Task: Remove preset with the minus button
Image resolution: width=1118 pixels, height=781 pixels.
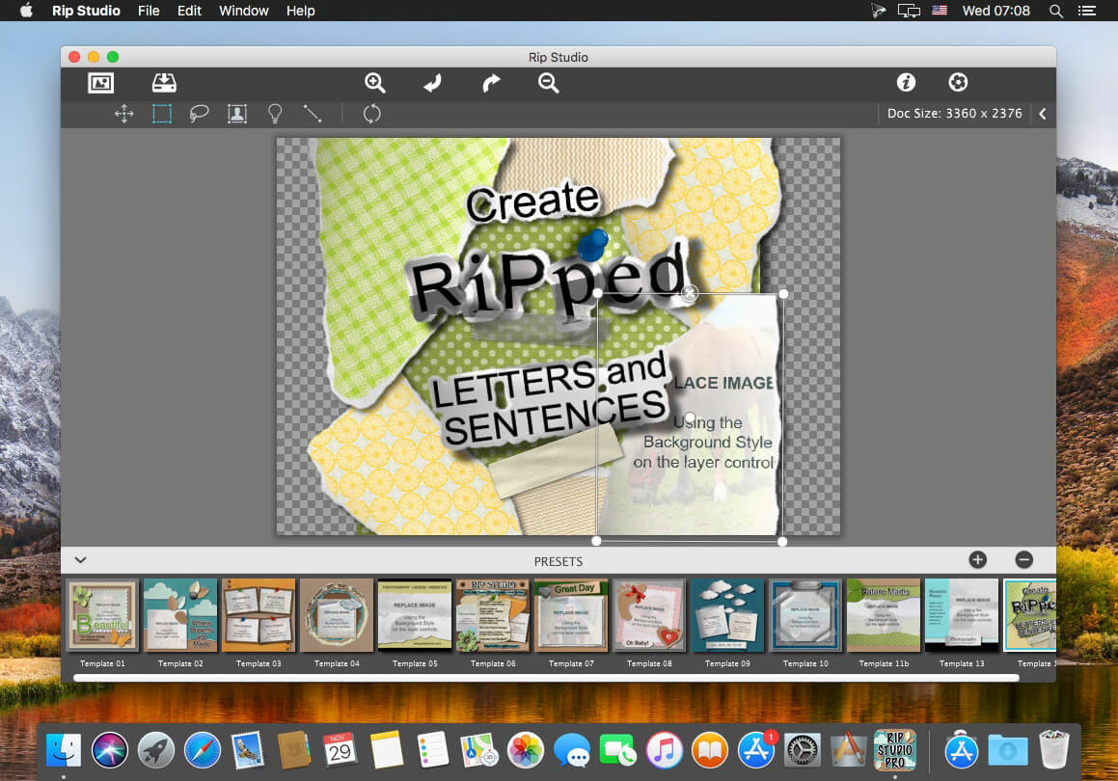Action: click(x=1023, y=560)
